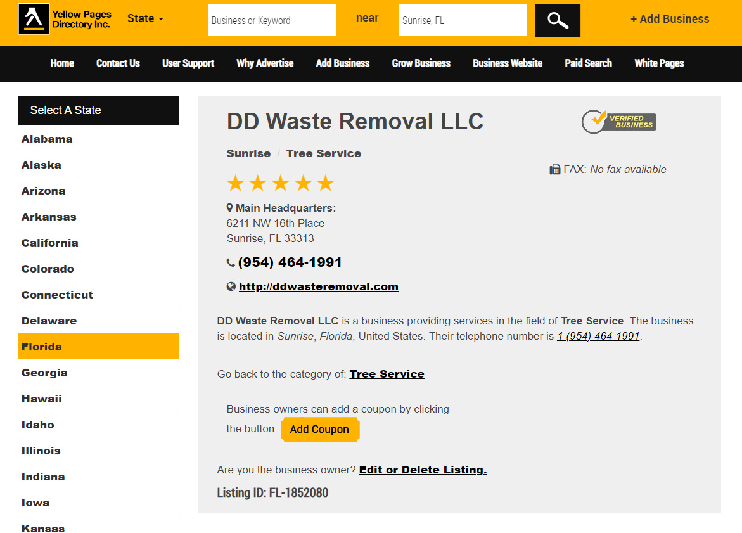Viewport: 742px width, 533px height.
Task: Select Kansas in state list
Action: tap(98, 525)
